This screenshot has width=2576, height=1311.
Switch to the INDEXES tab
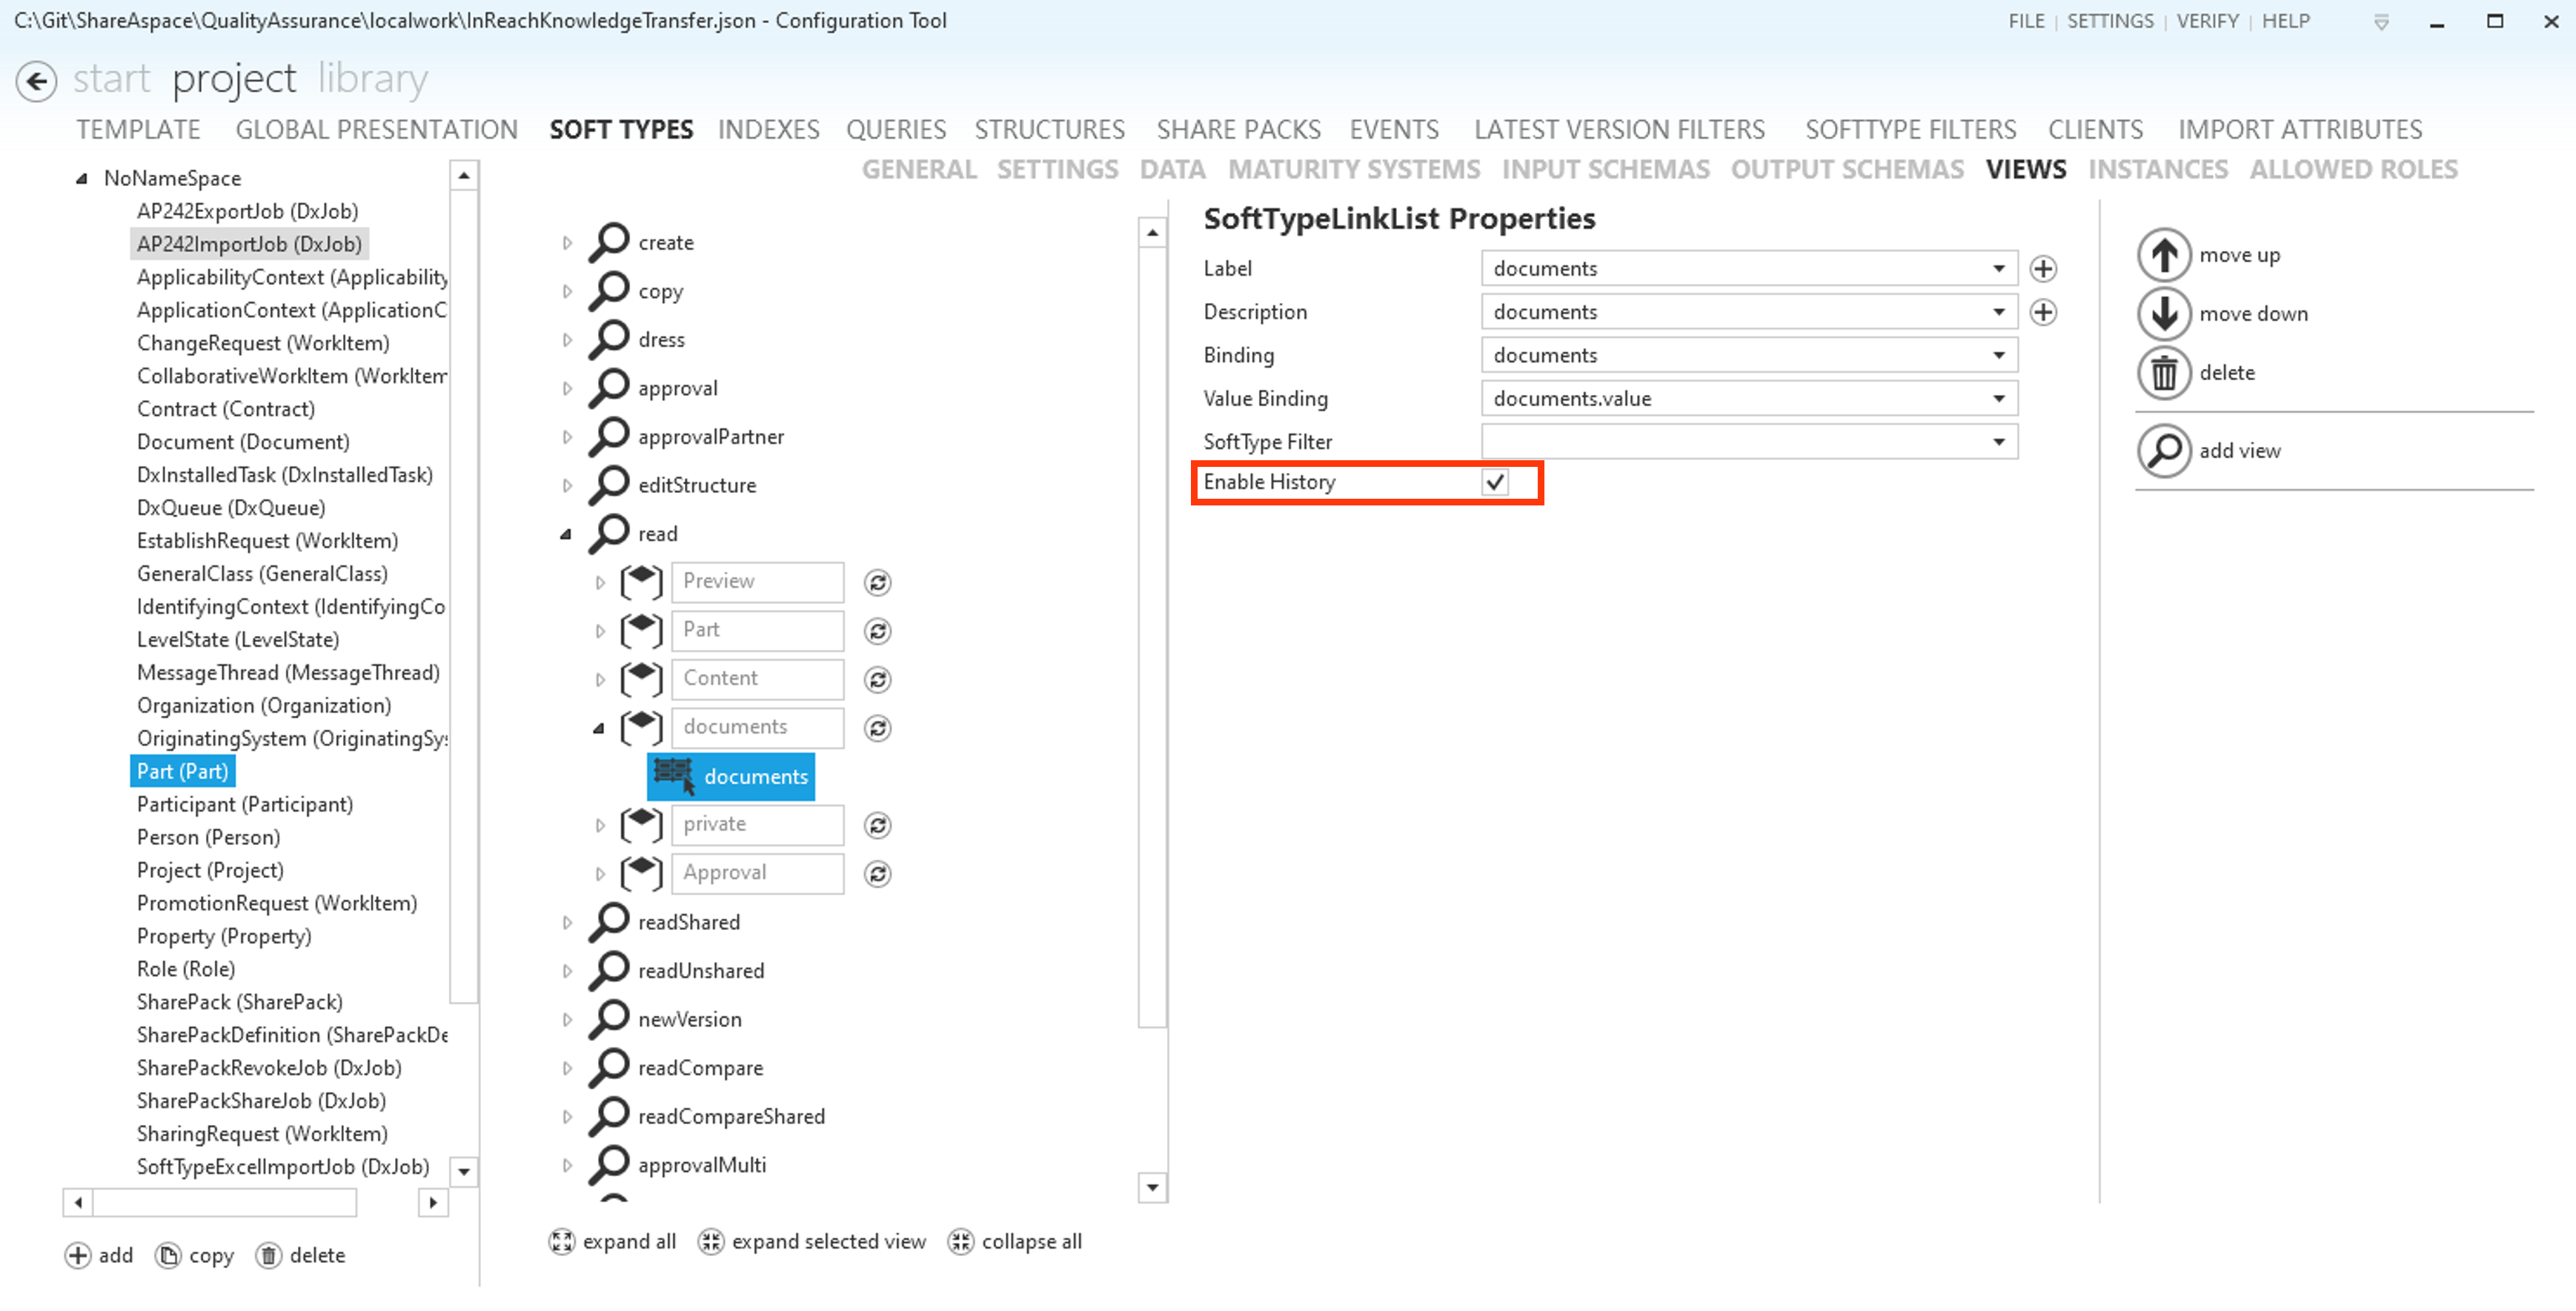pyautogui.click(x=768, y=130)
